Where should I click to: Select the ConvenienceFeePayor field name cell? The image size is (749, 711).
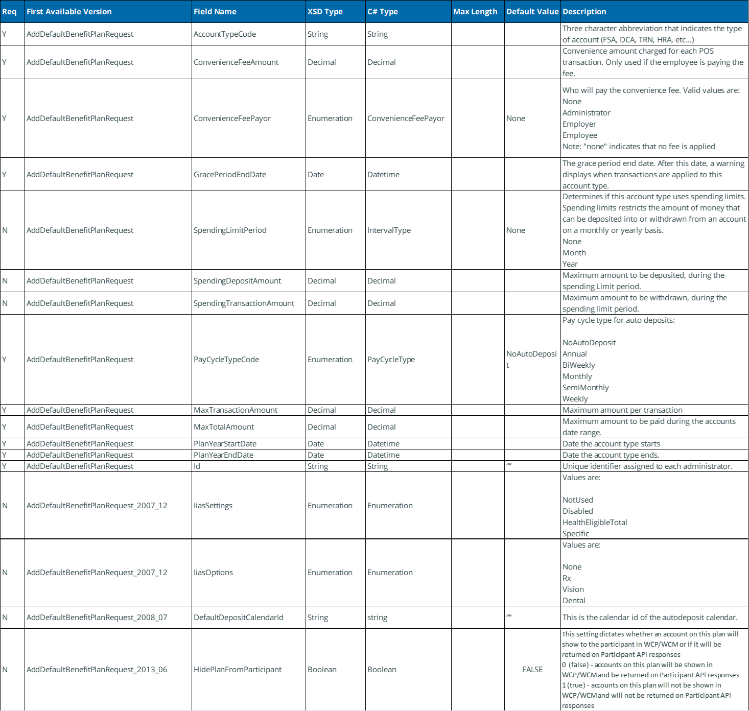click(x=248, y=118)
